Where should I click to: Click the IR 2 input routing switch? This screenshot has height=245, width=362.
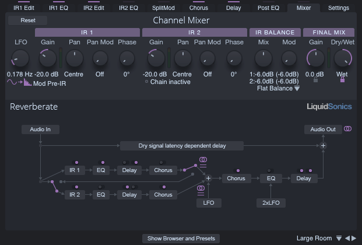click(x=54, y=187)
